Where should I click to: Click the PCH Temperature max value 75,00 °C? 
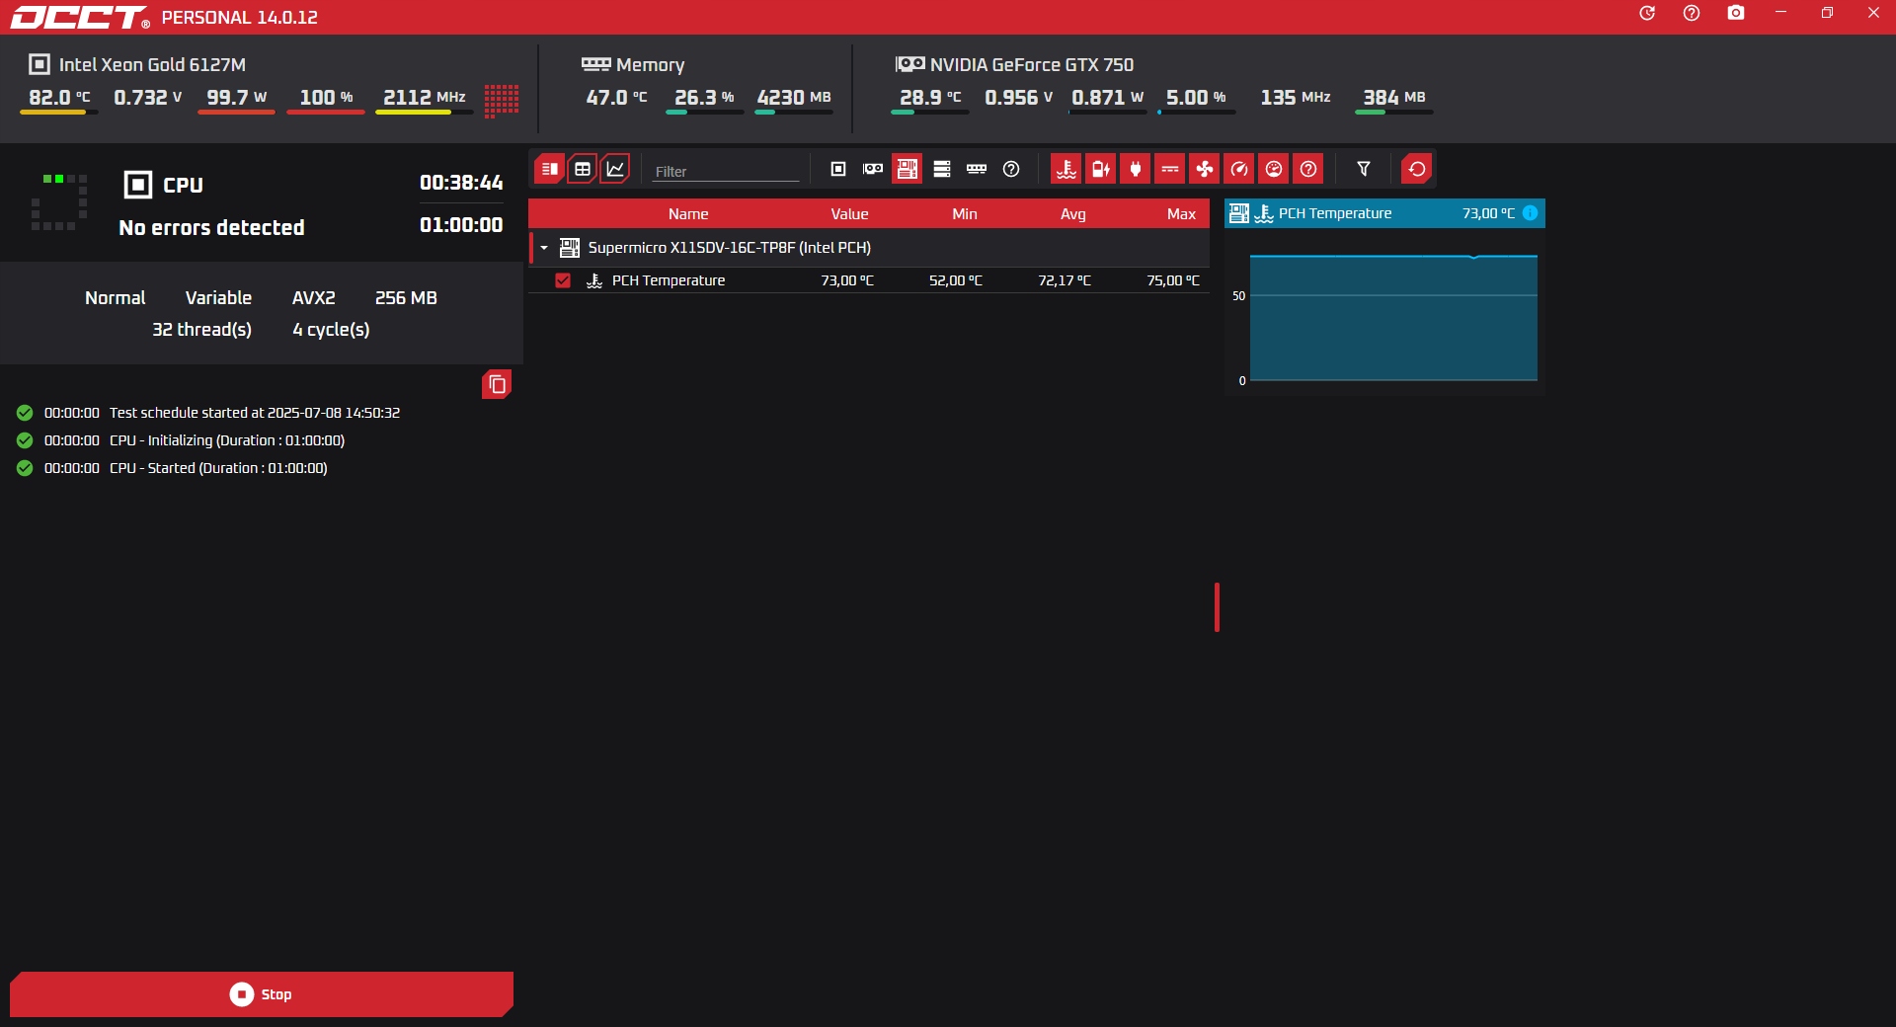[1173, 280]
